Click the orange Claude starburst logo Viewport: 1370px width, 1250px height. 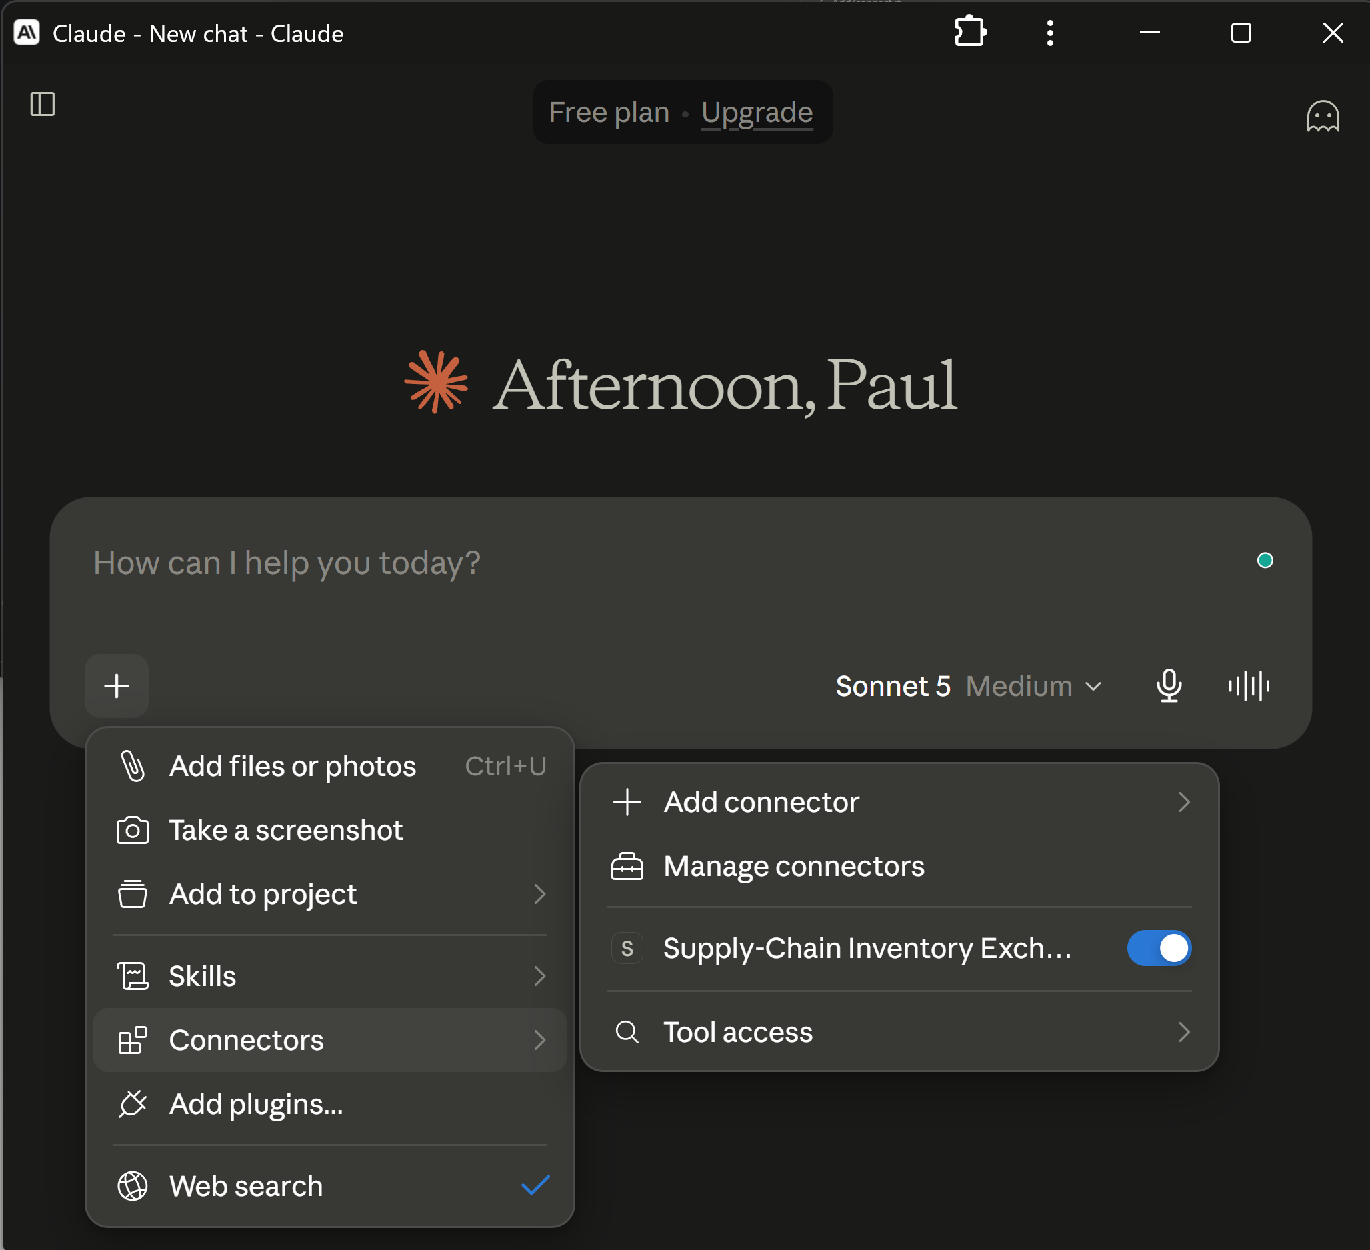pos(436,382)
